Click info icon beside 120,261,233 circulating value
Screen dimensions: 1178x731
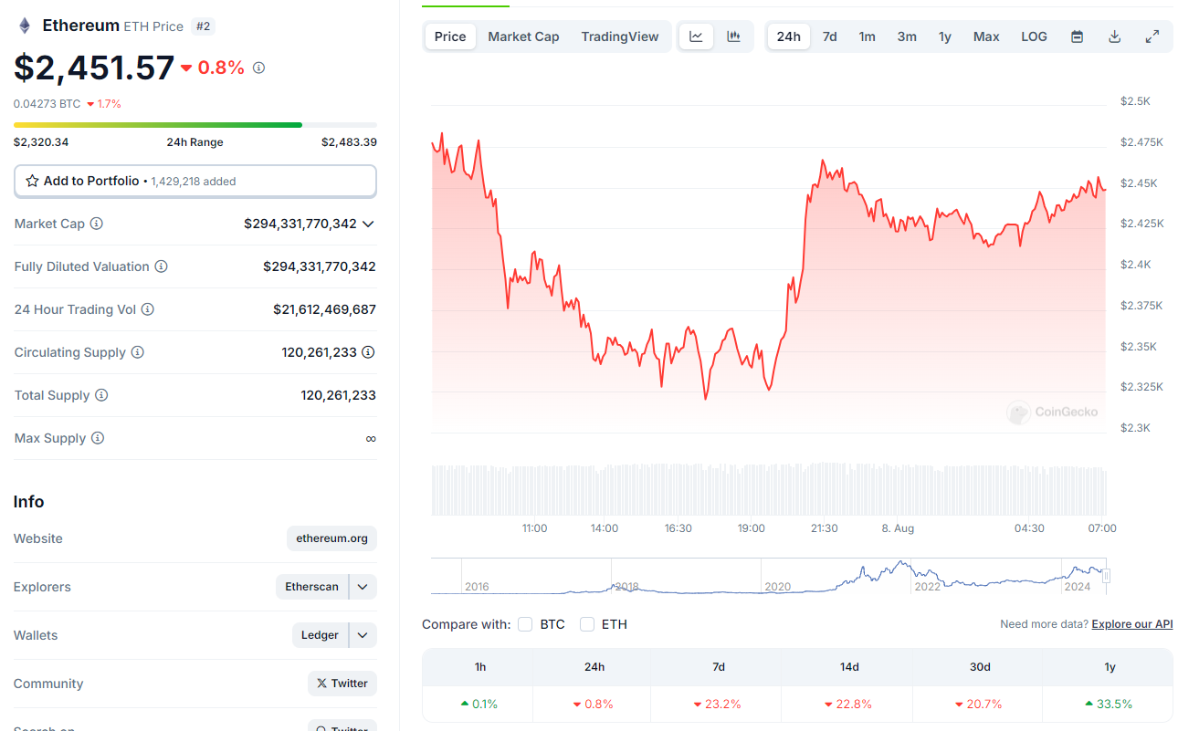pos(368,352)
